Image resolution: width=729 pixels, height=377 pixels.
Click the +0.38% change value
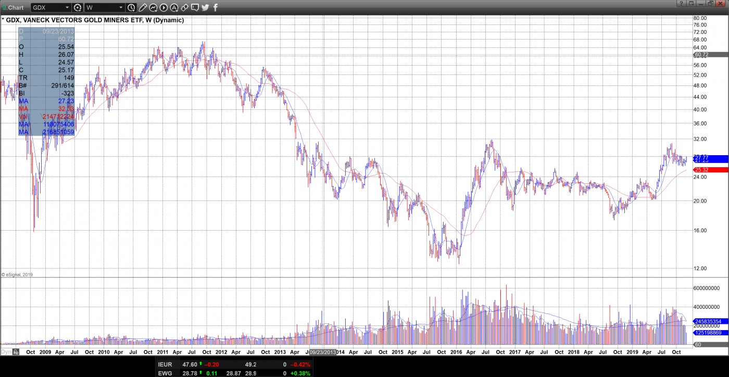click(299, 373)
